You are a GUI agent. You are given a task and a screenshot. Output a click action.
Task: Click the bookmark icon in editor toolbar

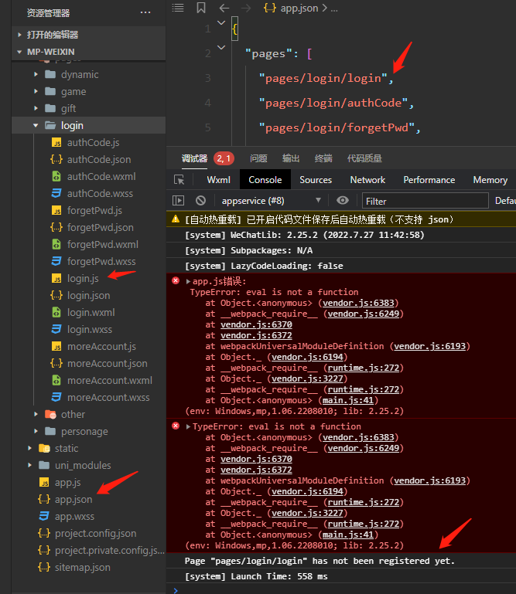201,8
